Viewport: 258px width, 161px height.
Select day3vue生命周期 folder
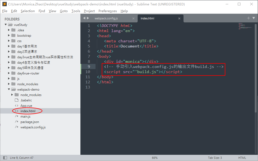45,57
